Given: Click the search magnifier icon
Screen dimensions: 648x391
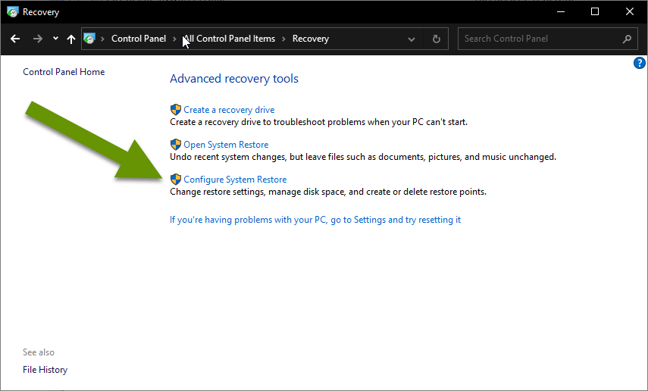Looking at the screenshot, I should tap(627, 39).
